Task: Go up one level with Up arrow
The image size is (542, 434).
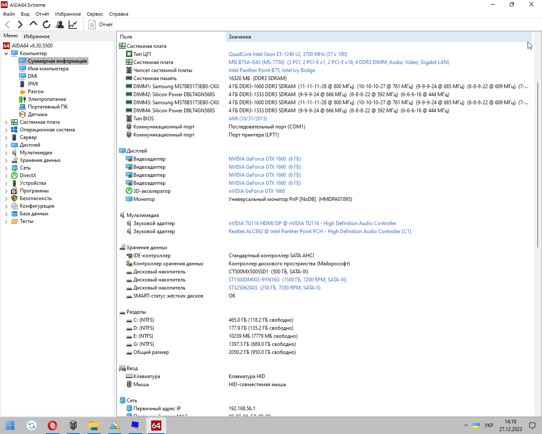Action: pos(33,24)
